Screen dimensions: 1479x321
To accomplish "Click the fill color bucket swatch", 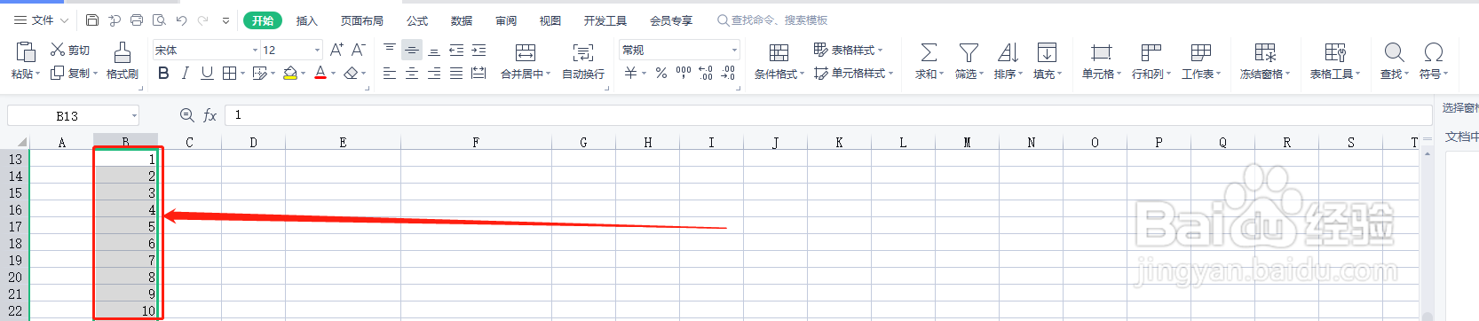I will (289, 73).
